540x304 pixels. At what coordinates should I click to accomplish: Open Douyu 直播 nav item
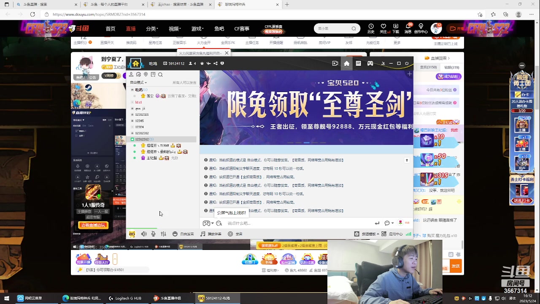click(131, 29)
